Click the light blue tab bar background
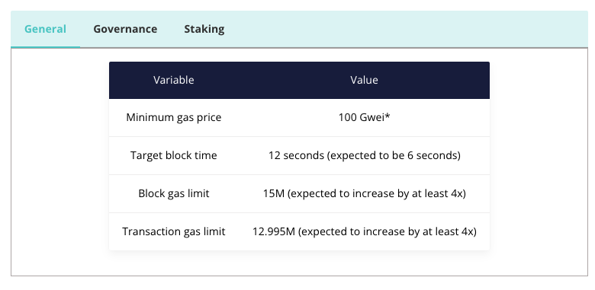The width and height of the screenshot is (595, 290). (406, 29)
